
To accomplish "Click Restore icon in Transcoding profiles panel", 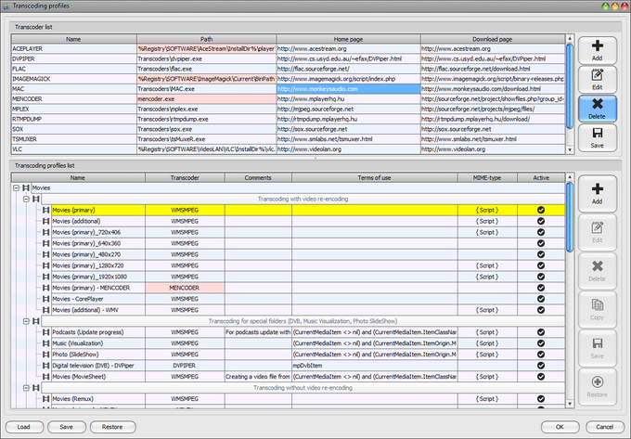I will point(598,381).
